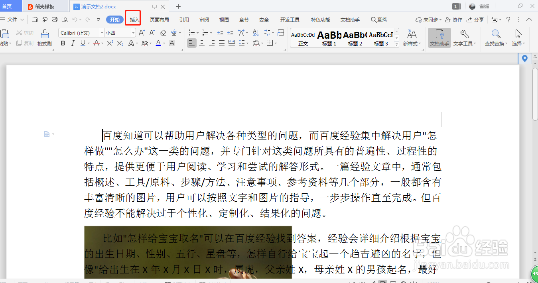Click the 文档助手 ribbon button

click(439, 38)
